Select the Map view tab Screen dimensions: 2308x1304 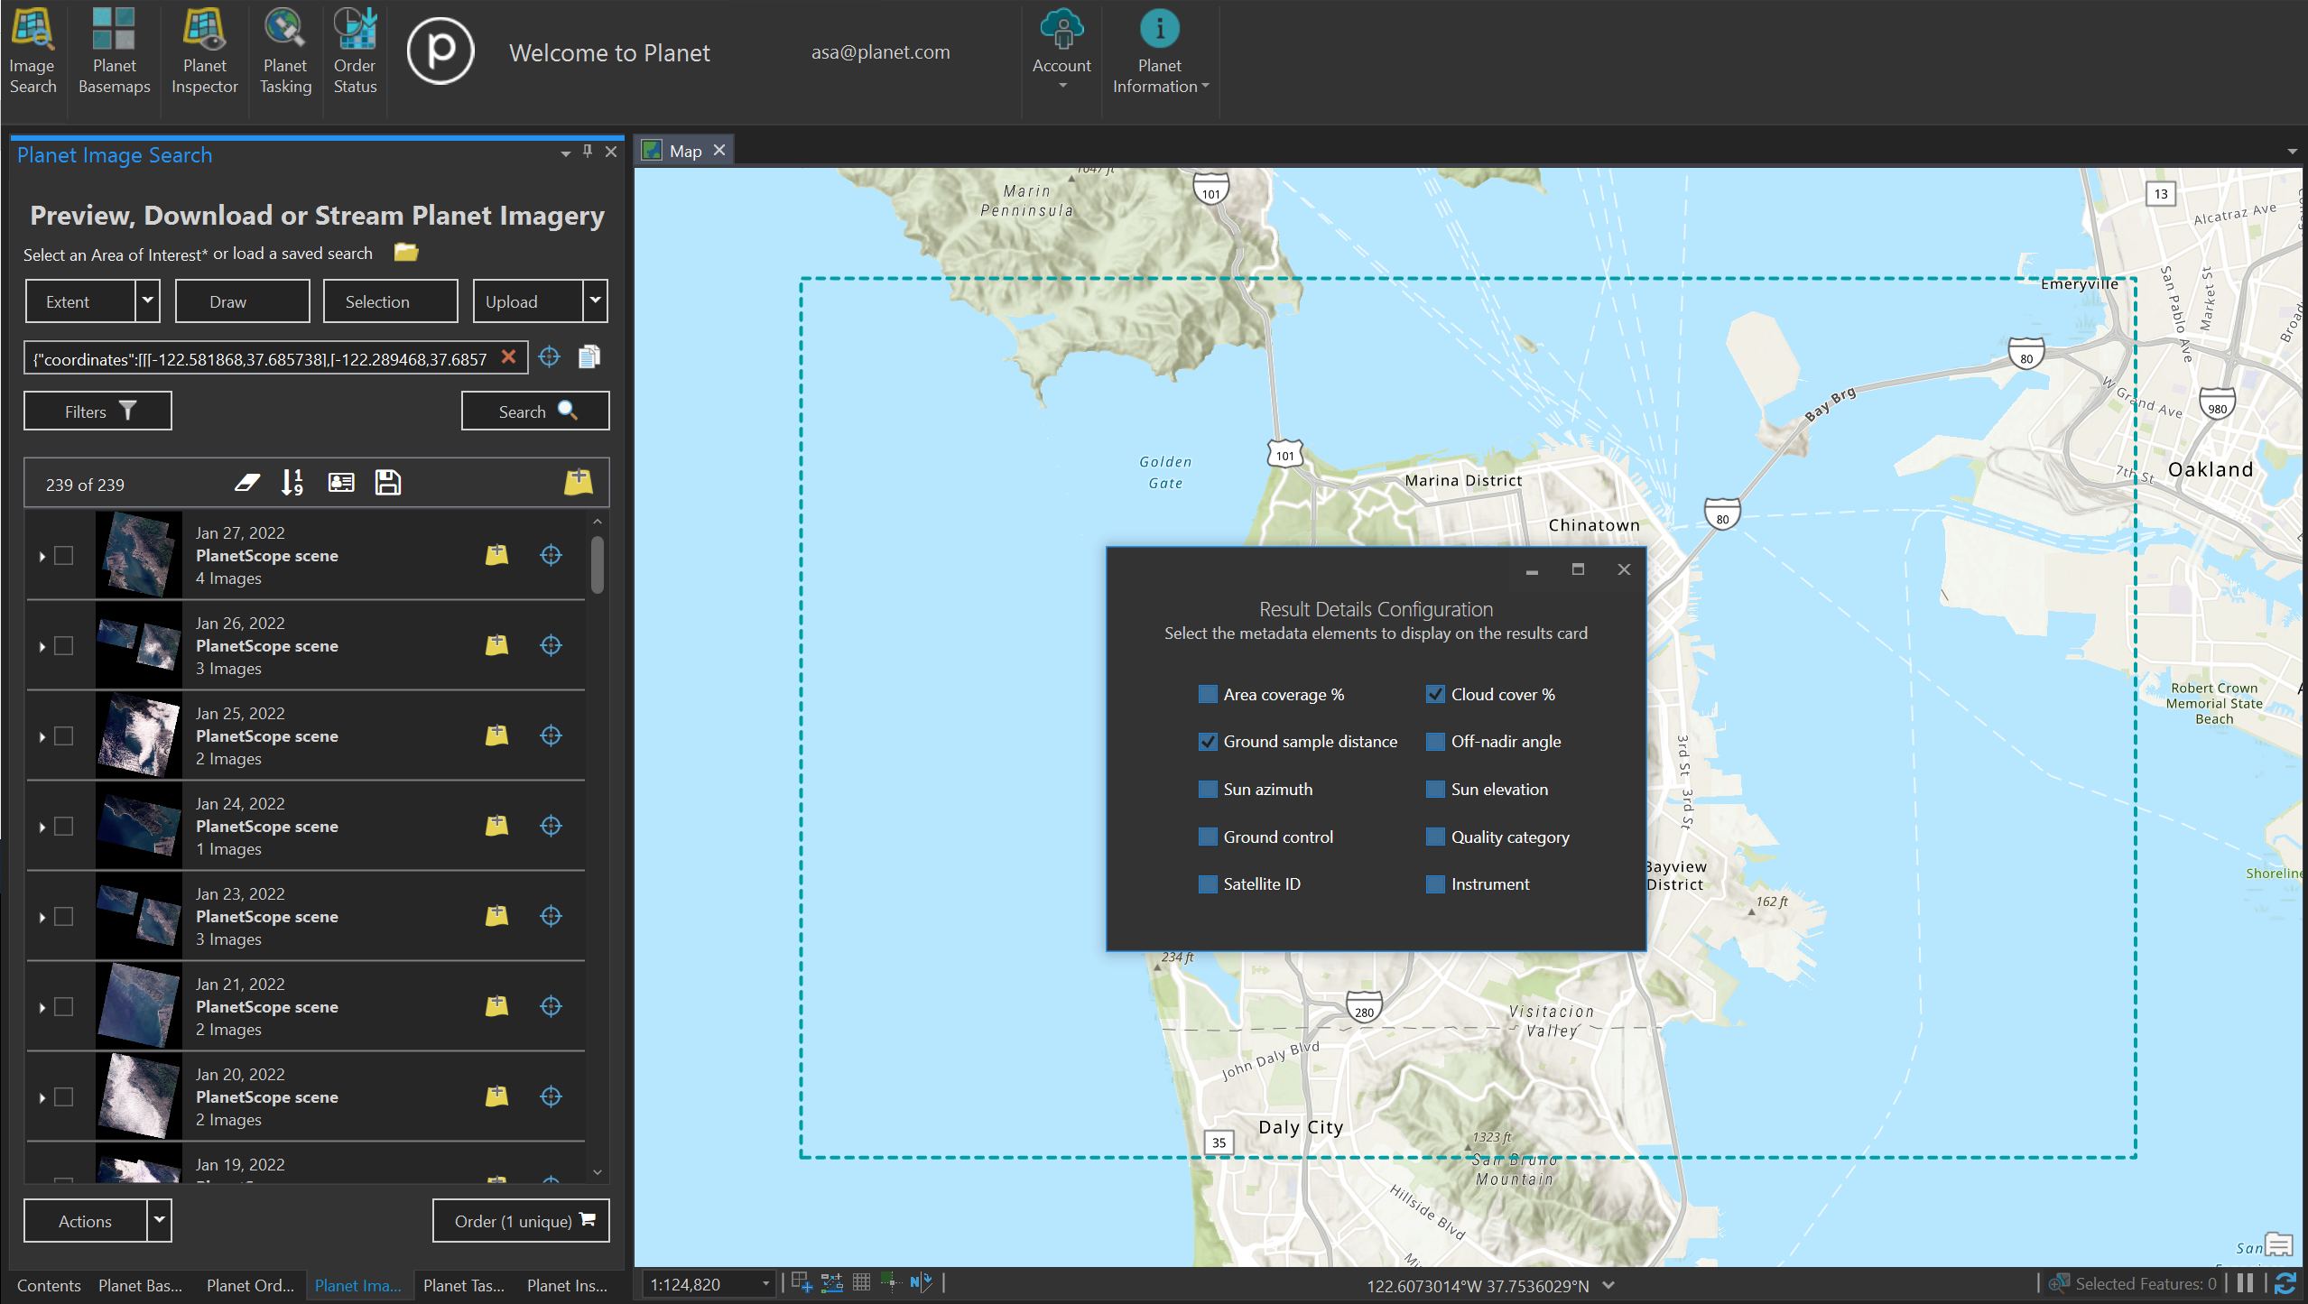(x=686, y=151)
